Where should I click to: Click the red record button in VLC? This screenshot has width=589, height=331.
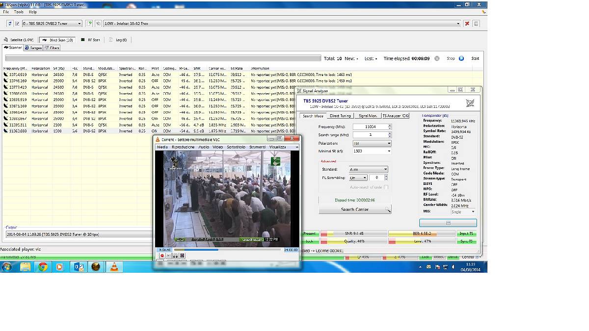tap(161, 255)
